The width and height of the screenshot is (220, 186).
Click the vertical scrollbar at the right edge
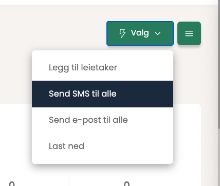point(219,68)
